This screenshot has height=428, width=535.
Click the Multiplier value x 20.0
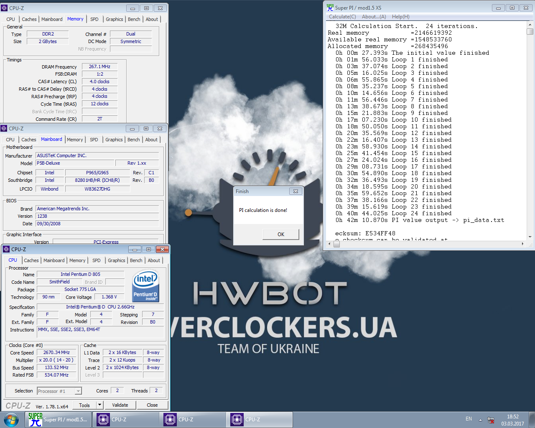[56, 360]
